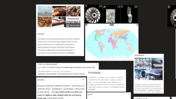Open More images in the Aerospace panel

pos(158,79)
